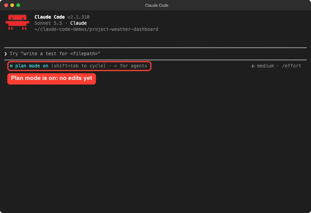Click the plan mode pause icon
Screen dimensions: 311x213
tap(11, 66)
